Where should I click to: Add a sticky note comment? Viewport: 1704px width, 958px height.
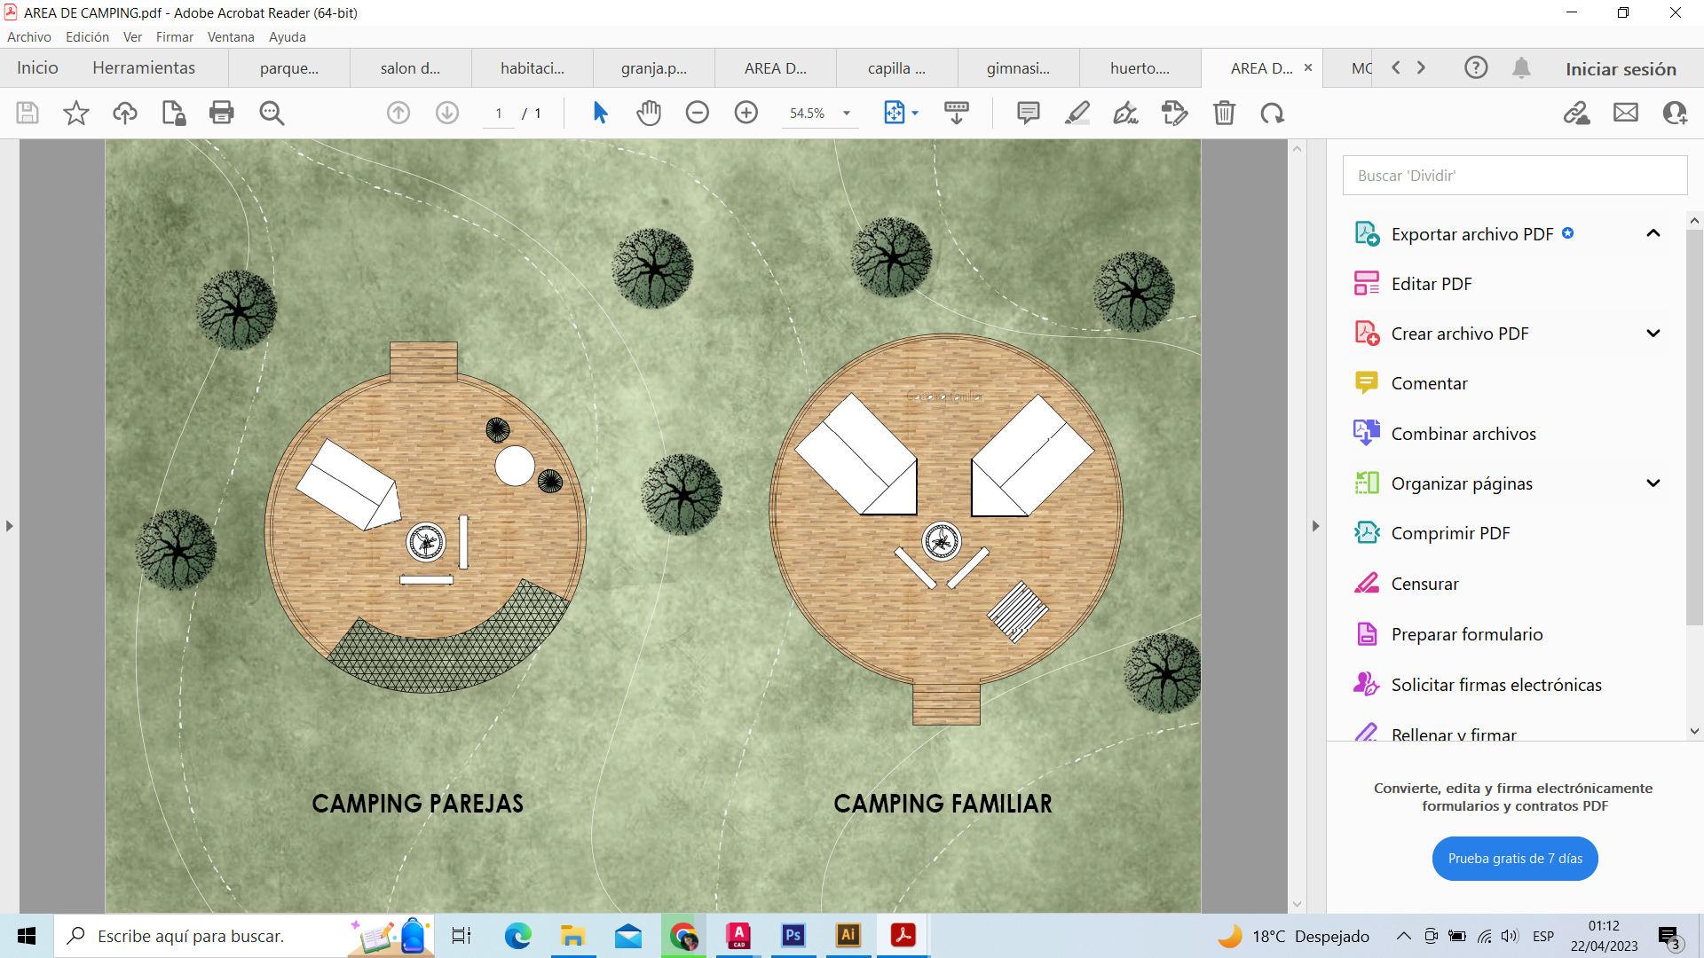click(1028, 113)
